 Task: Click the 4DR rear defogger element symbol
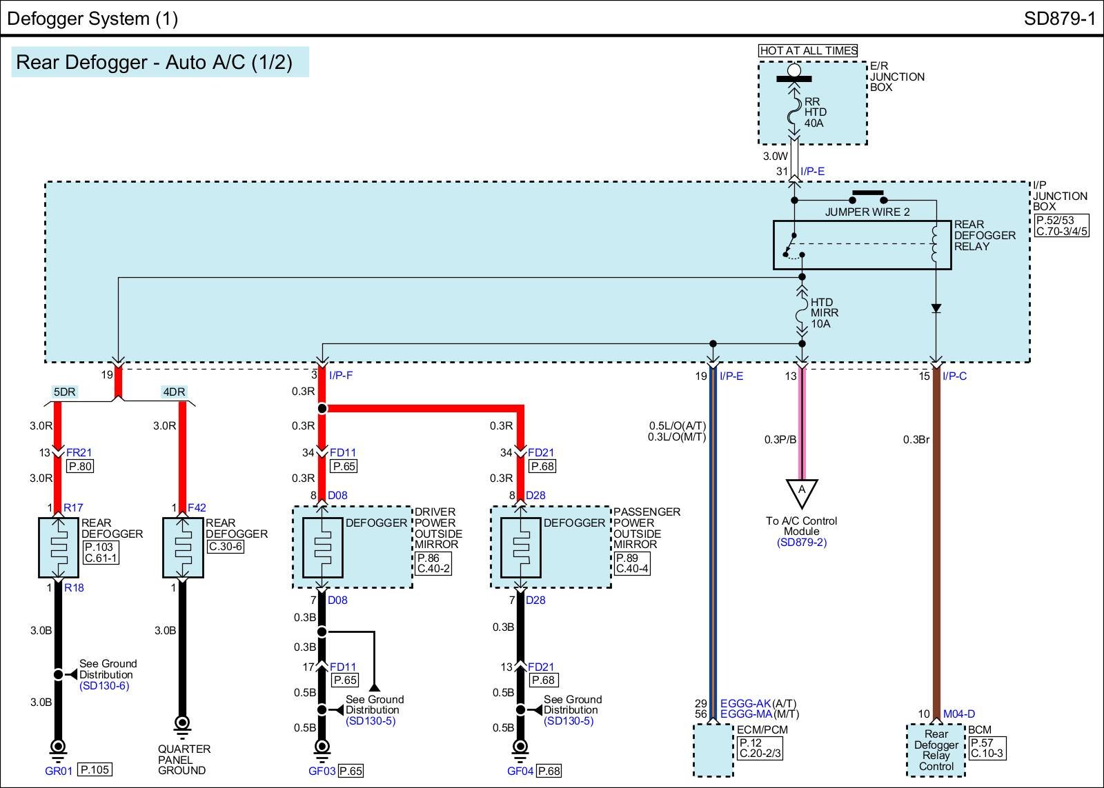coord(183,548)
